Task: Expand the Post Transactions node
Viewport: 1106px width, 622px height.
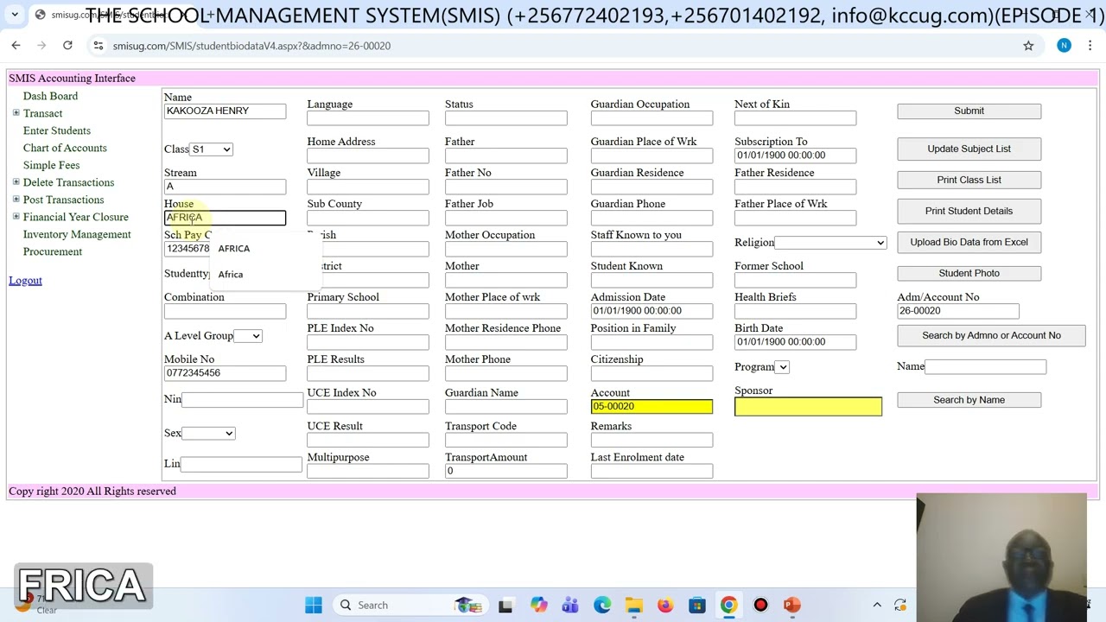Action: [16, 200]
